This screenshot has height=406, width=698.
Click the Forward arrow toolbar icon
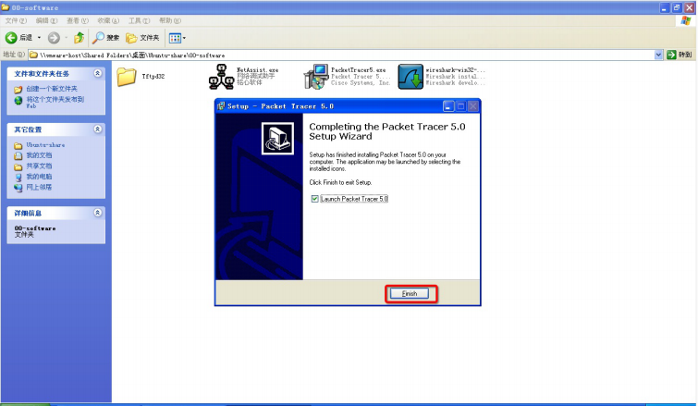54,38
